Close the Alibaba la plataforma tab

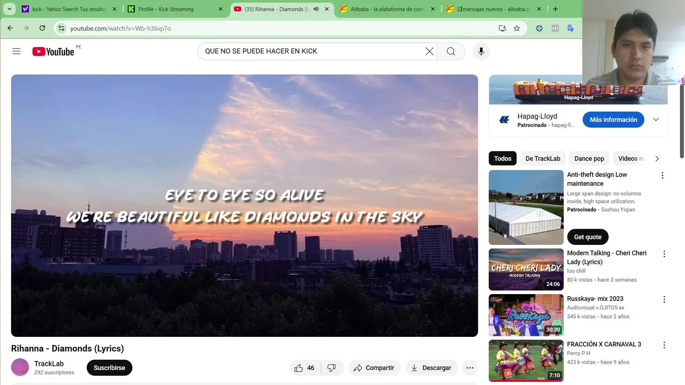tap(433, 9)
